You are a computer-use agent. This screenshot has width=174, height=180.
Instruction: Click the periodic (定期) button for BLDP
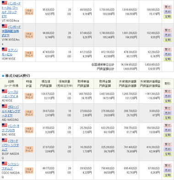pos(168,154)
